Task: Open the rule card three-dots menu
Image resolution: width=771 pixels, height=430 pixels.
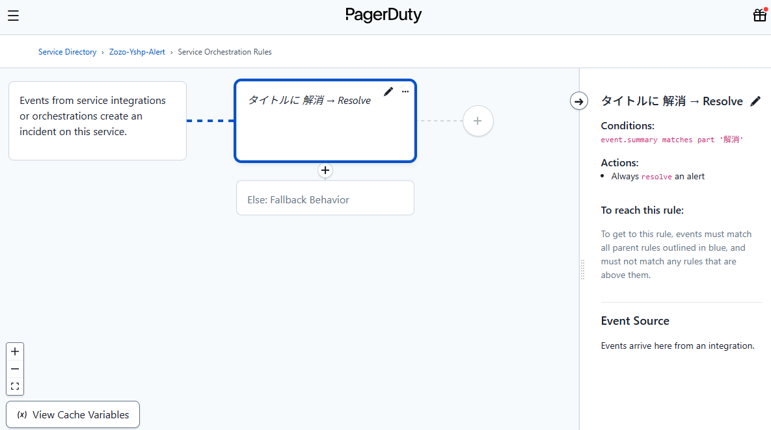Action: click(x=405, y=92)
